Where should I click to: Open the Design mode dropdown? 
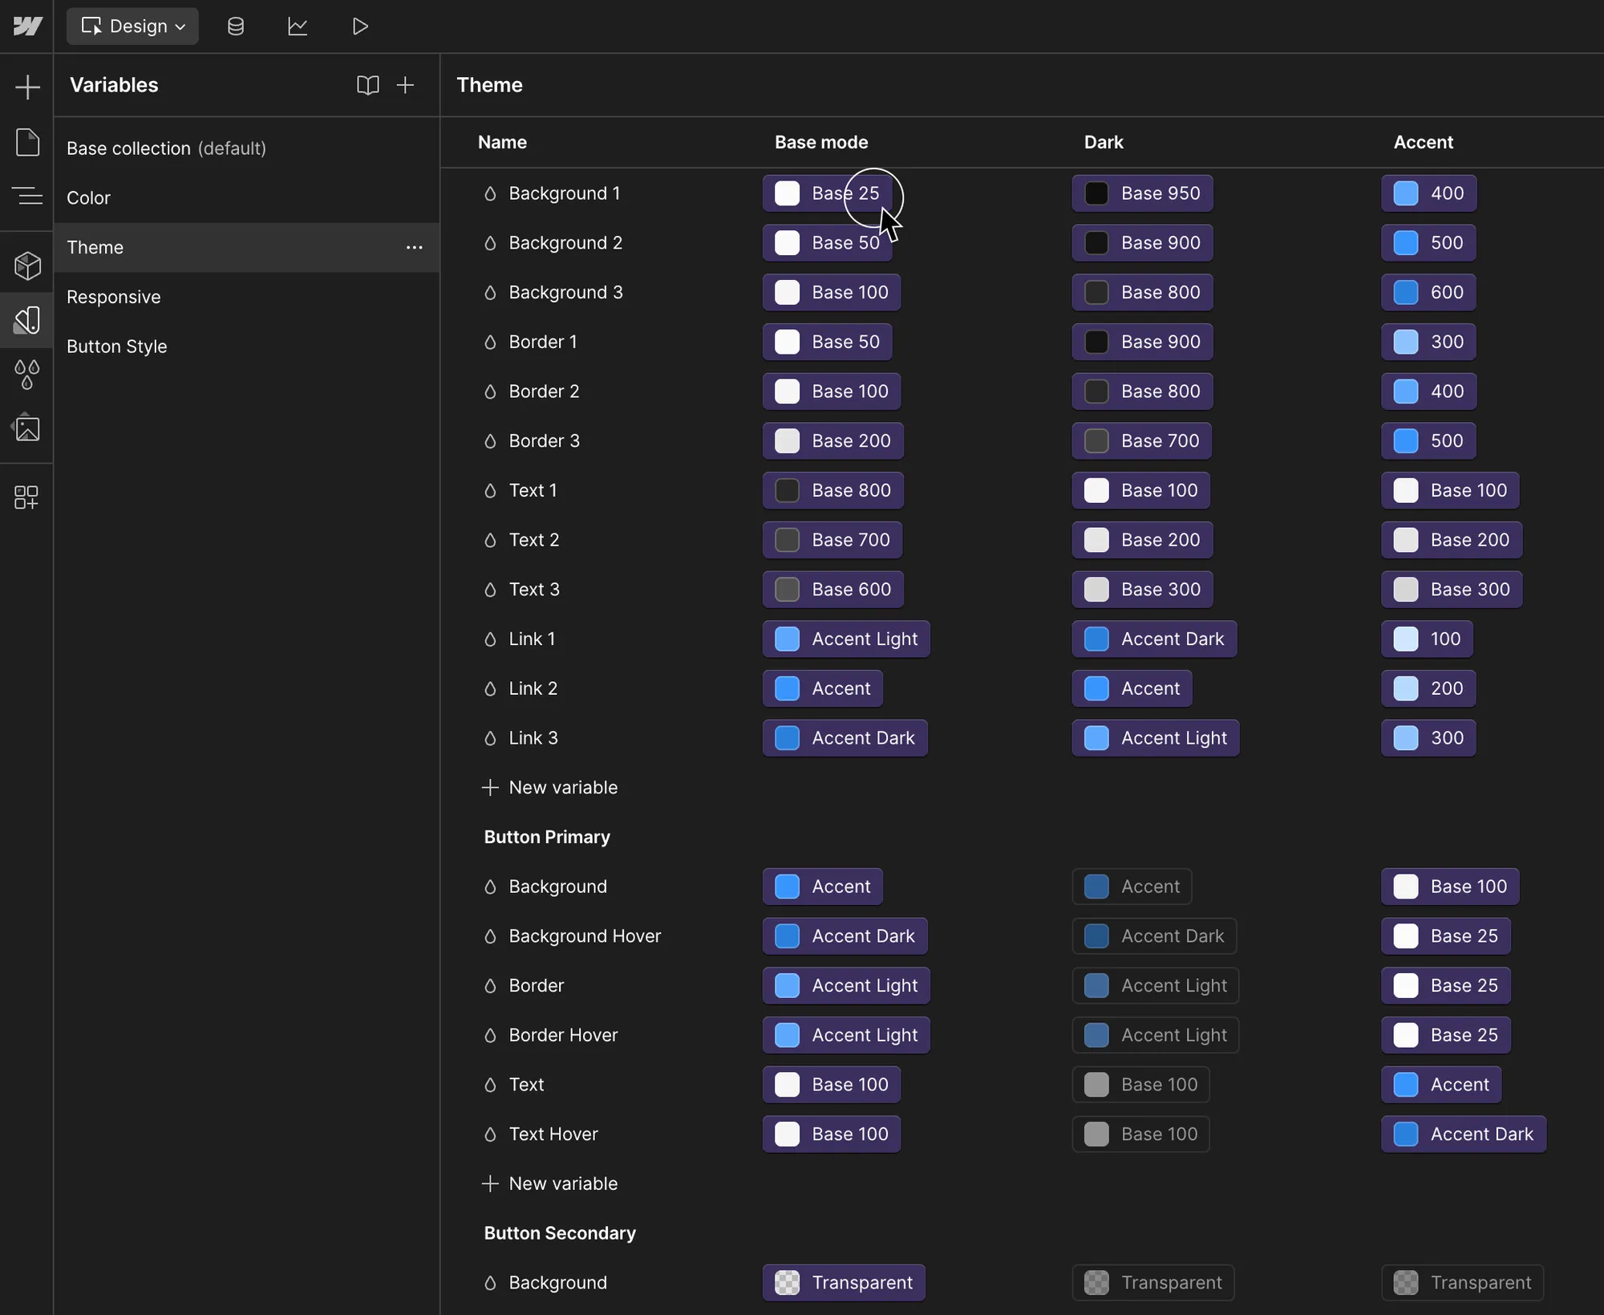tap(132, 26)
